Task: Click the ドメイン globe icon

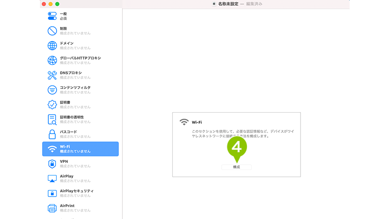Action: (52, 46)
